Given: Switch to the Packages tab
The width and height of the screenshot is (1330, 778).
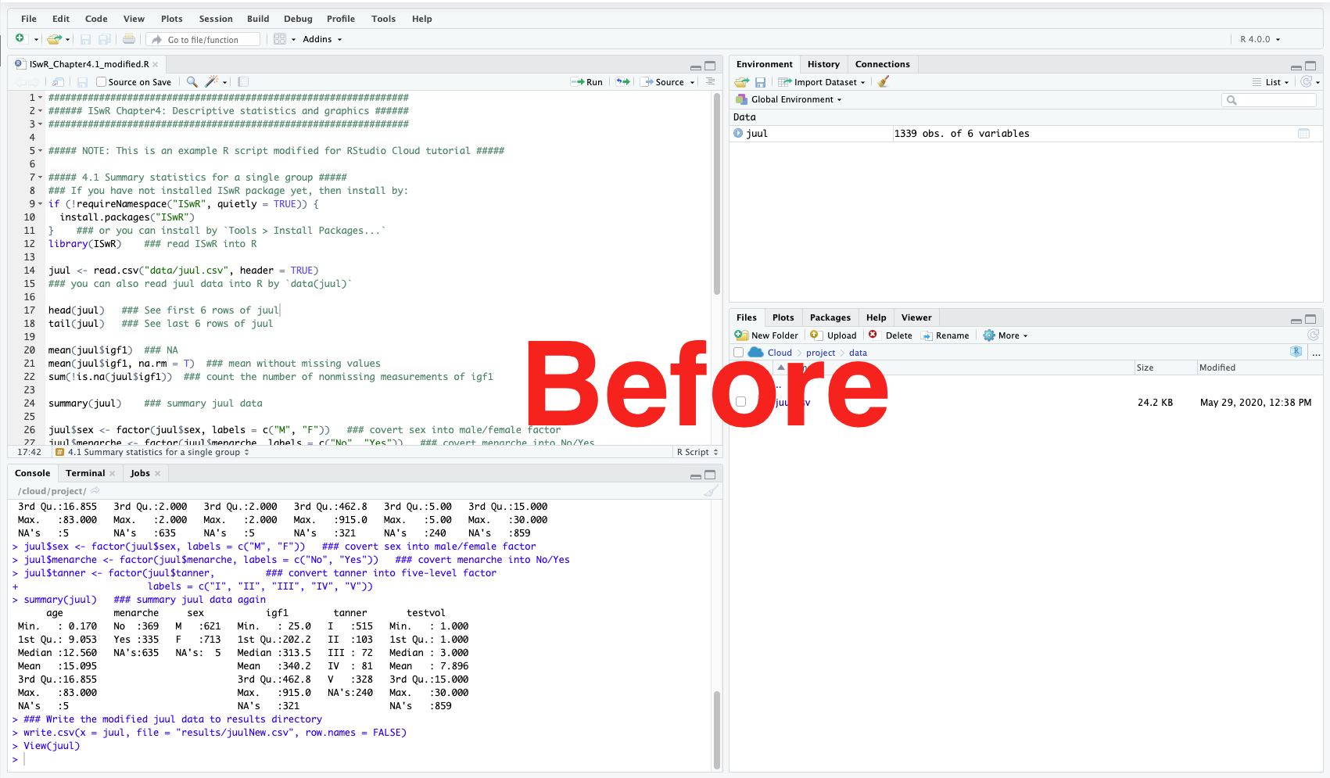Looking at the screenshot, I should click(830, 317).
